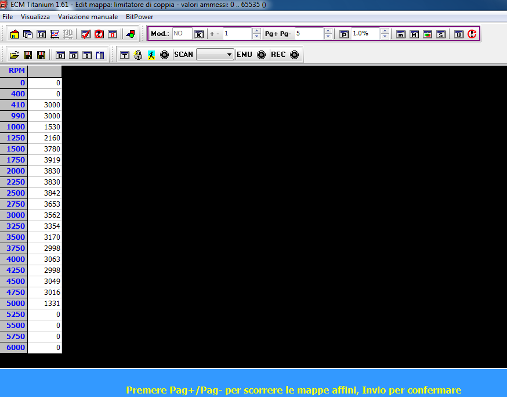Click the padlock icon
507x397 pixels.
point(138,55)
